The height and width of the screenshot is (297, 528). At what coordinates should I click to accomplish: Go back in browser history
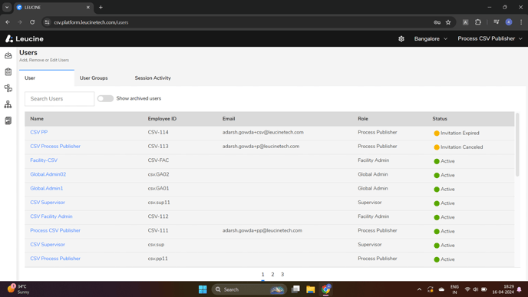[x=8, y=22]
